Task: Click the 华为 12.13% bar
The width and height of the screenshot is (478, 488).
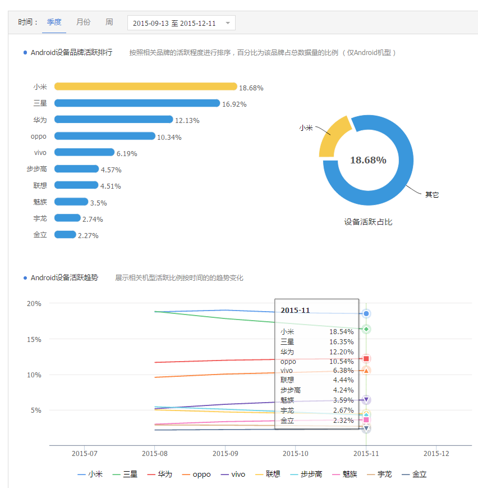Action: coord(113,119)
